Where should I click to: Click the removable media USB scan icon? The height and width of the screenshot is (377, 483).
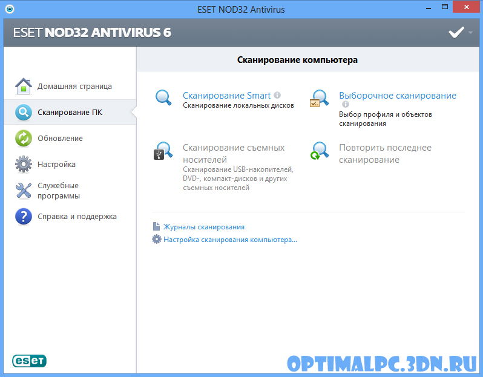click(x=163, y=150)
